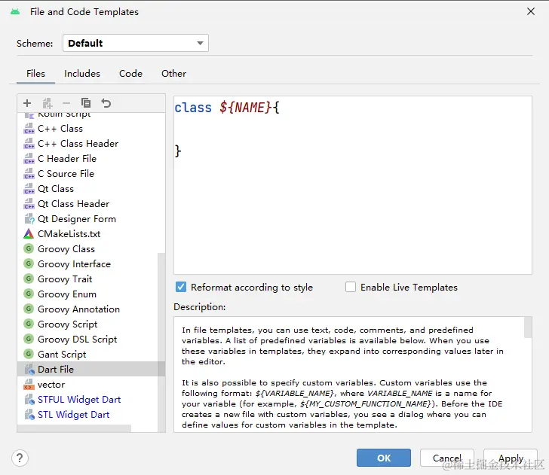Select the 'Groovy Trait' template text
The image size is (549, 475).
65,279
